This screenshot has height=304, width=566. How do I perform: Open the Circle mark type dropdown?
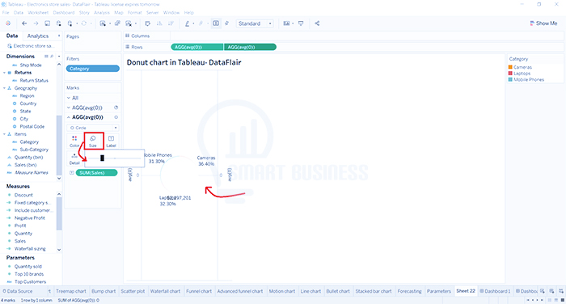(93, 128)
